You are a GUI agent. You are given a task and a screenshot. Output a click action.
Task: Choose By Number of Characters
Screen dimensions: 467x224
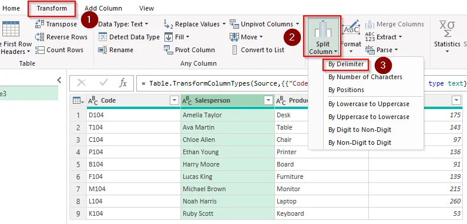(x=365, y=77)
